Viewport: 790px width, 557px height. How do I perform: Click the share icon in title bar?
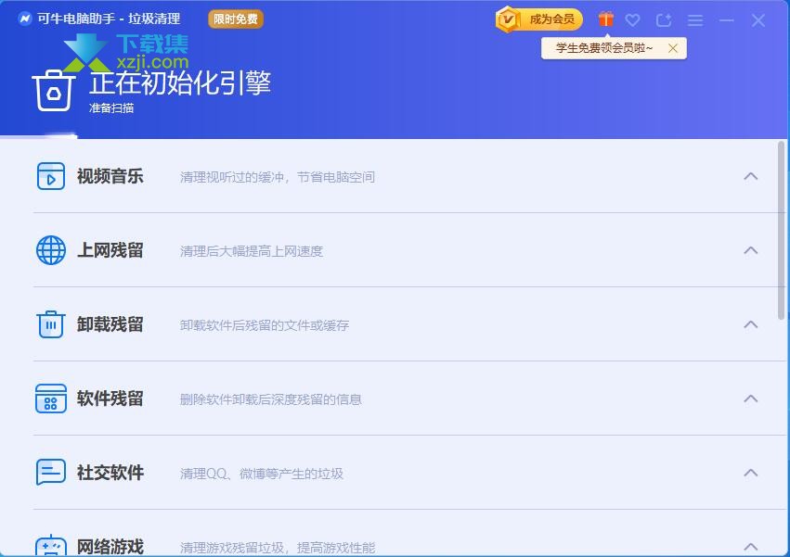tap(664, 20)
